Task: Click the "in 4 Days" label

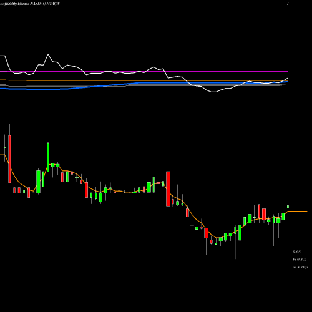Action: click(300, 267)
